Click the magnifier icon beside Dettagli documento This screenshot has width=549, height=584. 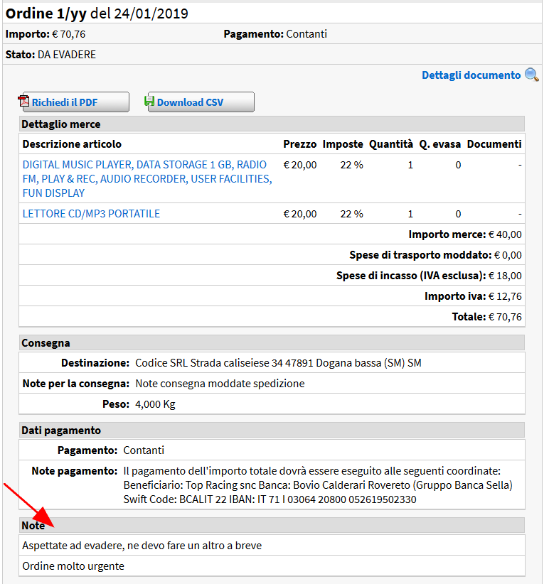(532, 75)
